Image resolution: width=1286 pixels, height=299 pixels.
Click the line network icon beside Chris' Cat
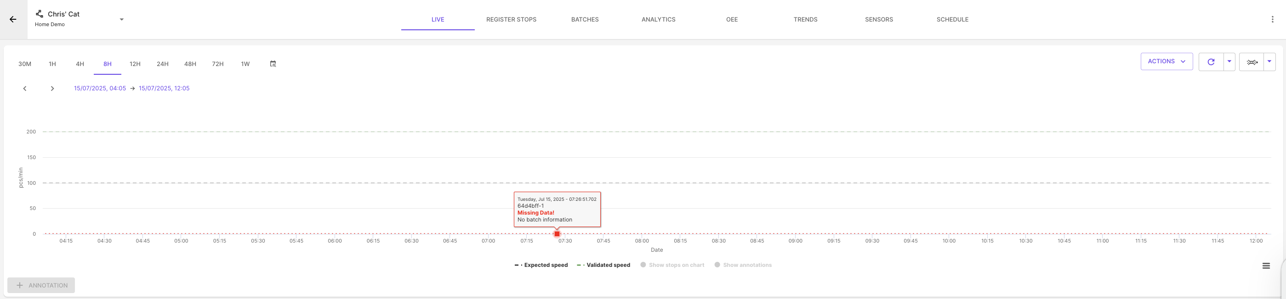point(40,13)
